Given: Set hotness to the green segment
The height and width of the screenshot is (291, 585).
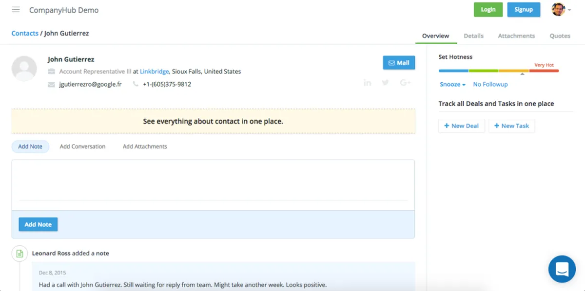Looking at the screenshot, I should click(x=484, y=71).
